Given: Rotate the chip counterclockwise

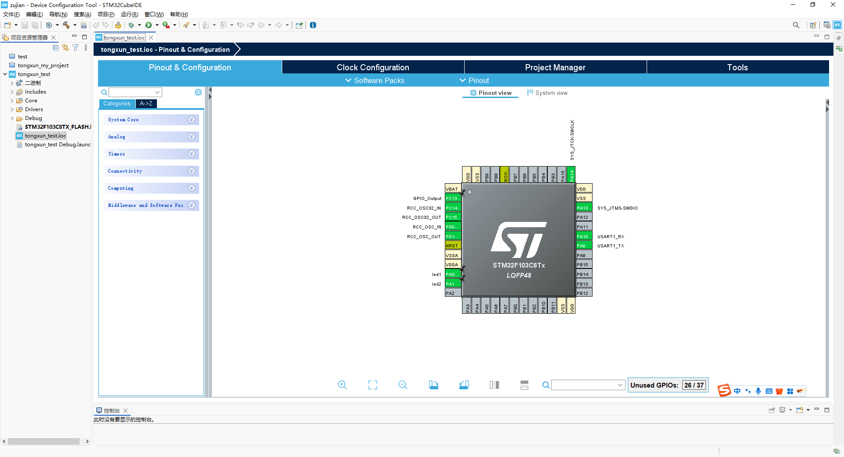Looking at the screenshot, I should click(x=464, y=385).
